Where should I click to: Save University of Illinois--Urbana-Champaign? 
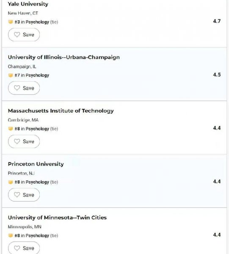coord(24,88)
